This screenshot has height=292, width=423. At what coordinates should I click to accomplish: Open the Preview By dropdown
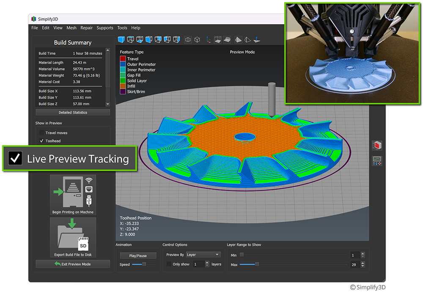point(203,255)
